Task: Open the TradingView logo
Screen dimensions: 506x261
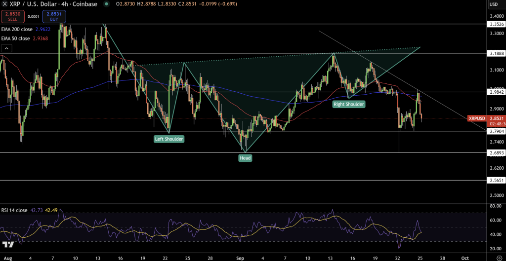Action: pos(8,245)
